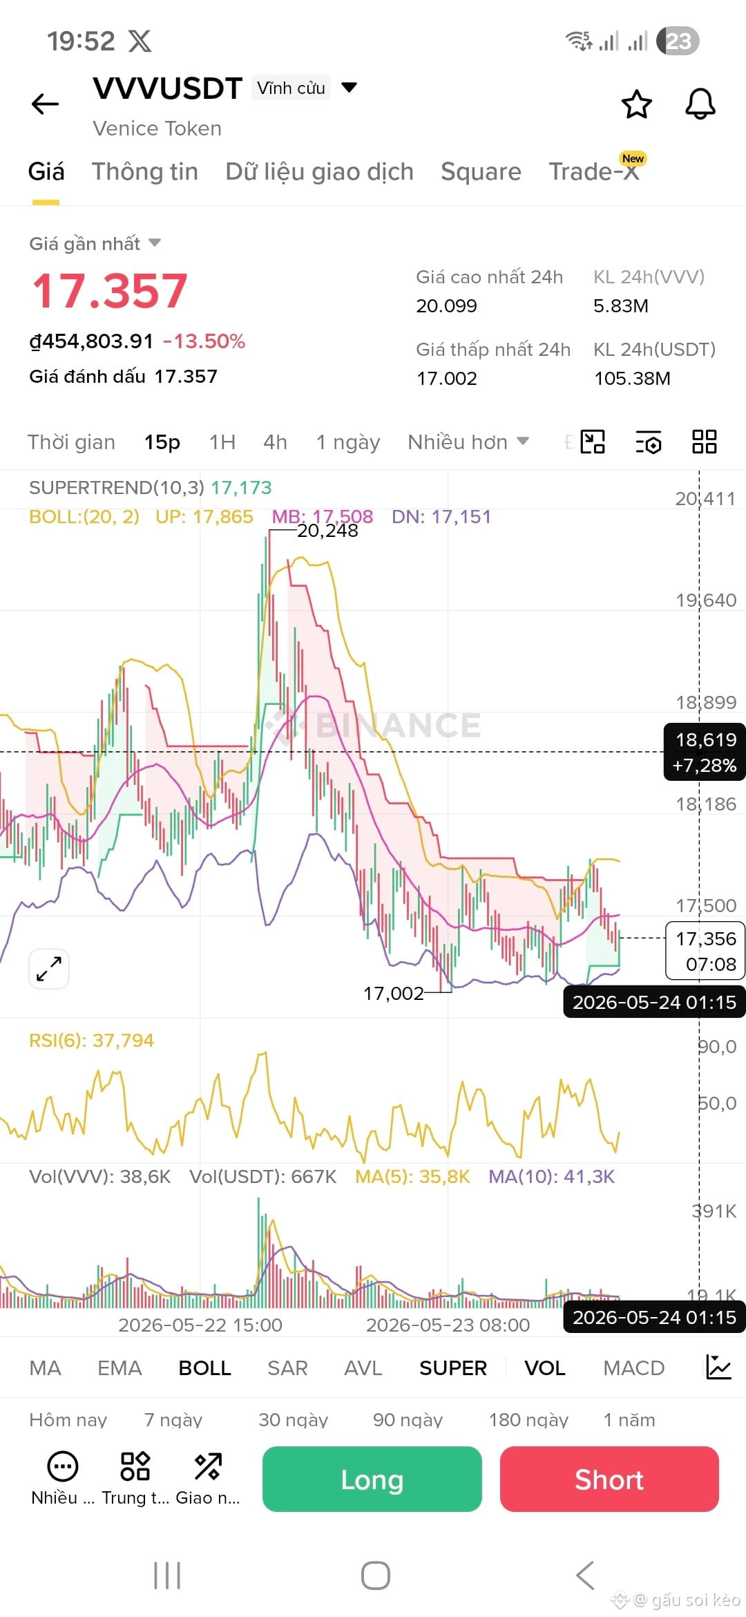Expand Nhiều hơn timeframe dropdown

pyautogui.click(x=468, y=442)
